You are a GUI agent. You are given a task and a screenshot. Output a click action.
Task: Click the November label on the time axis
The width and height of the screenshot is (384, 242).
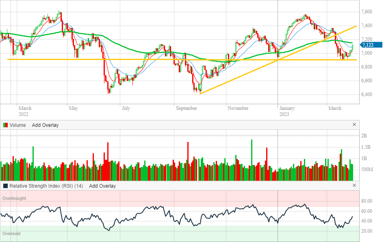[x=238, y=108]
